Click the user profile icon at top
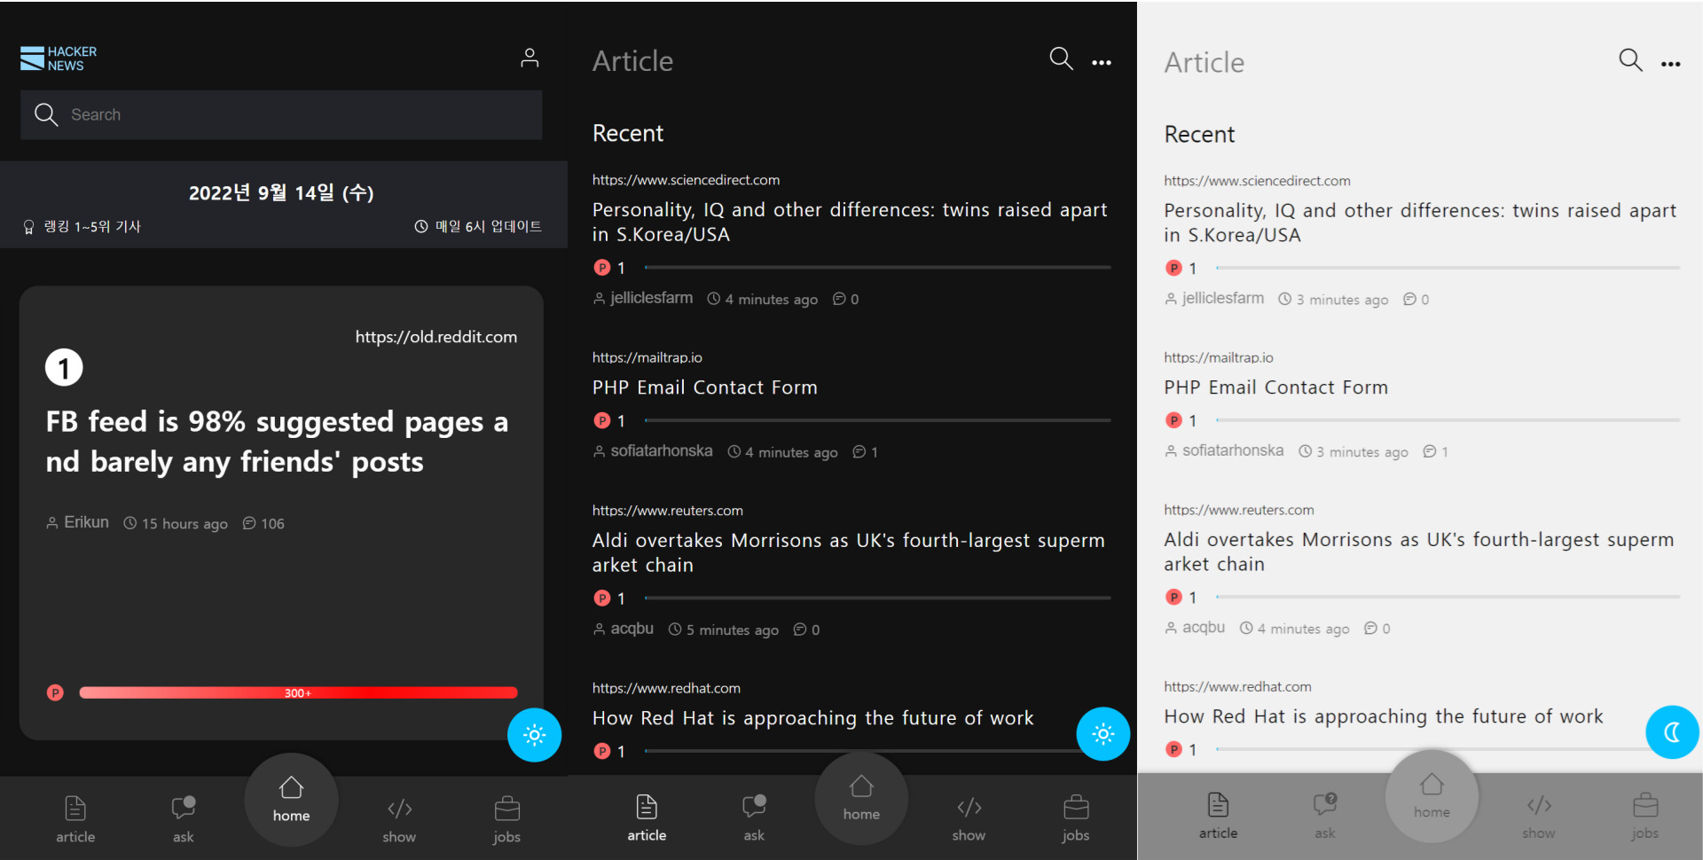 coord(530,57)
